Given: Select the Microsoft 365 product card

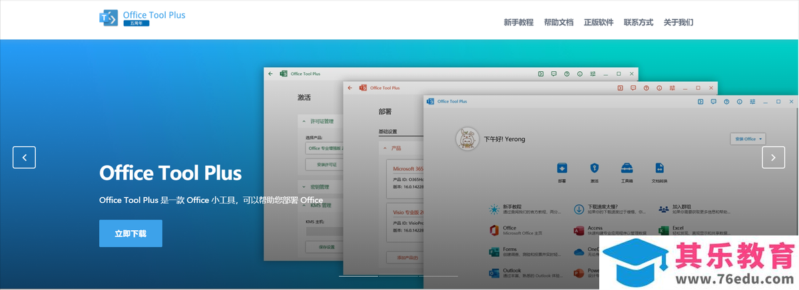Looking at the screenshot, I should (404, 178).
